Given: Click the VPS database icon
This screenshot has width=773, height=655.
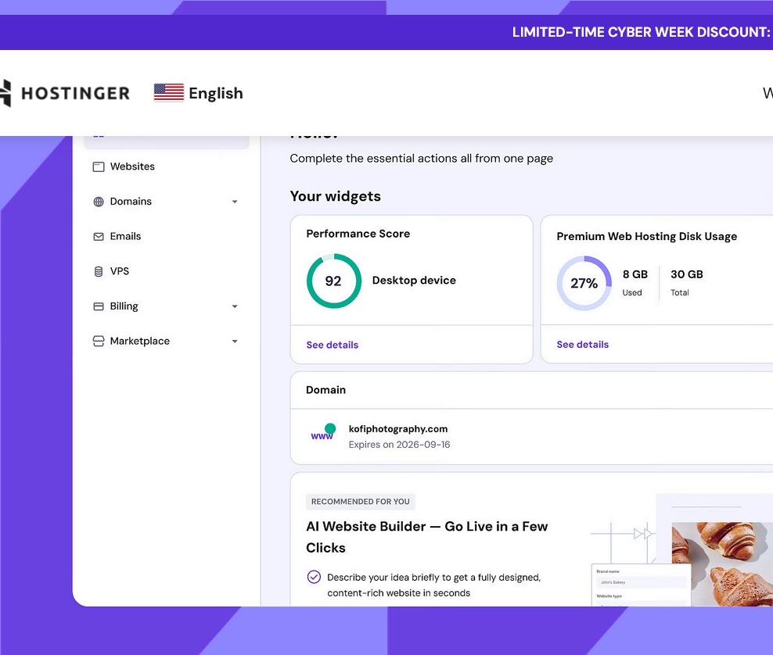Looking at the screenshot, I should pyautogui.click(x=99, y=271).
